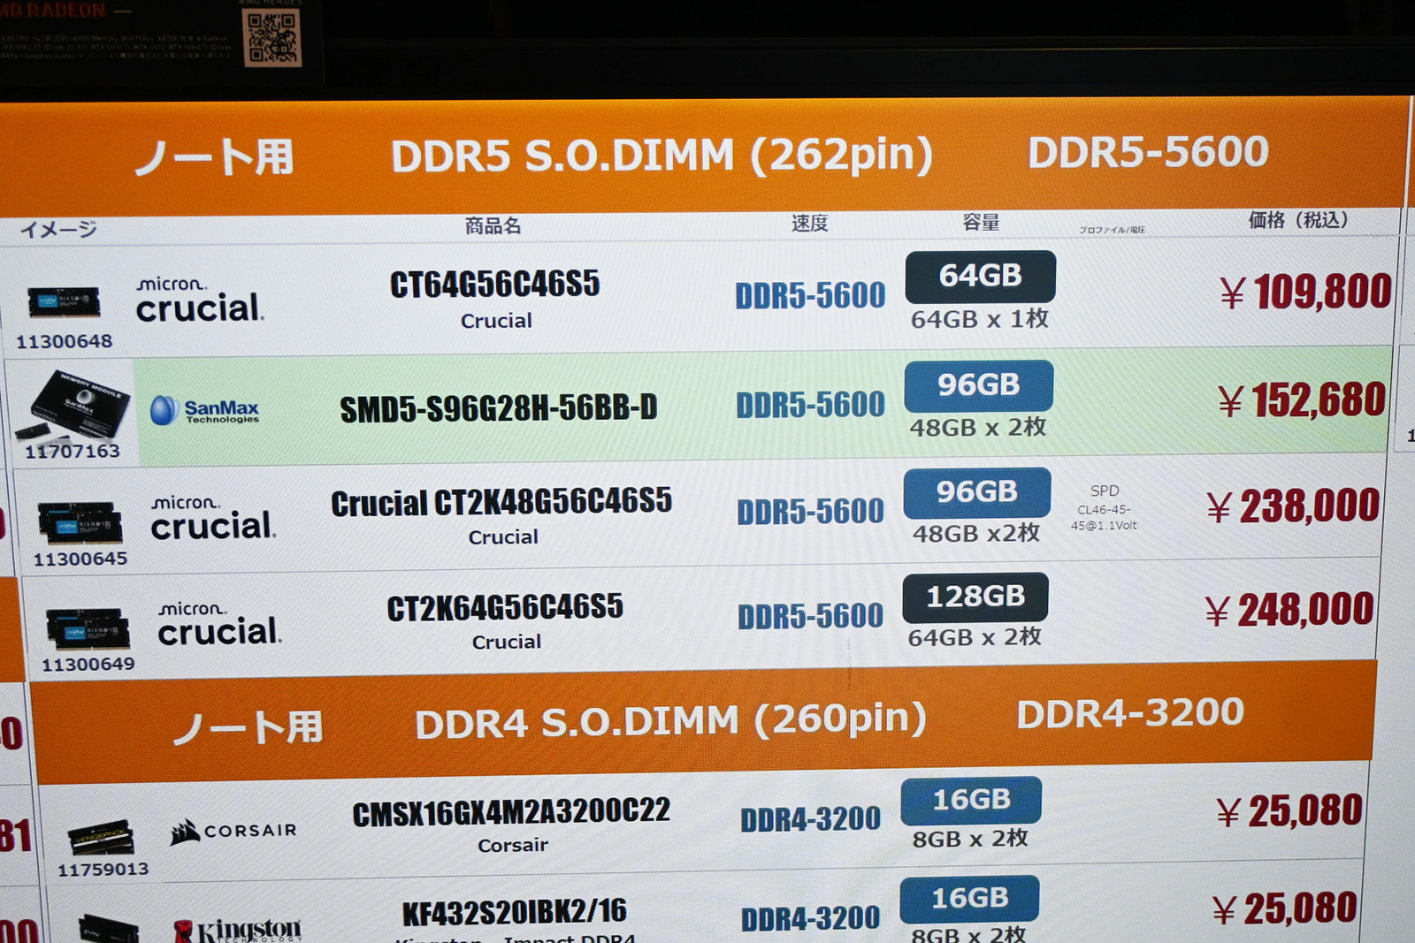
Task: Click the price ¥152,680
Action: pyautogui.click(x=1301, y=400)
